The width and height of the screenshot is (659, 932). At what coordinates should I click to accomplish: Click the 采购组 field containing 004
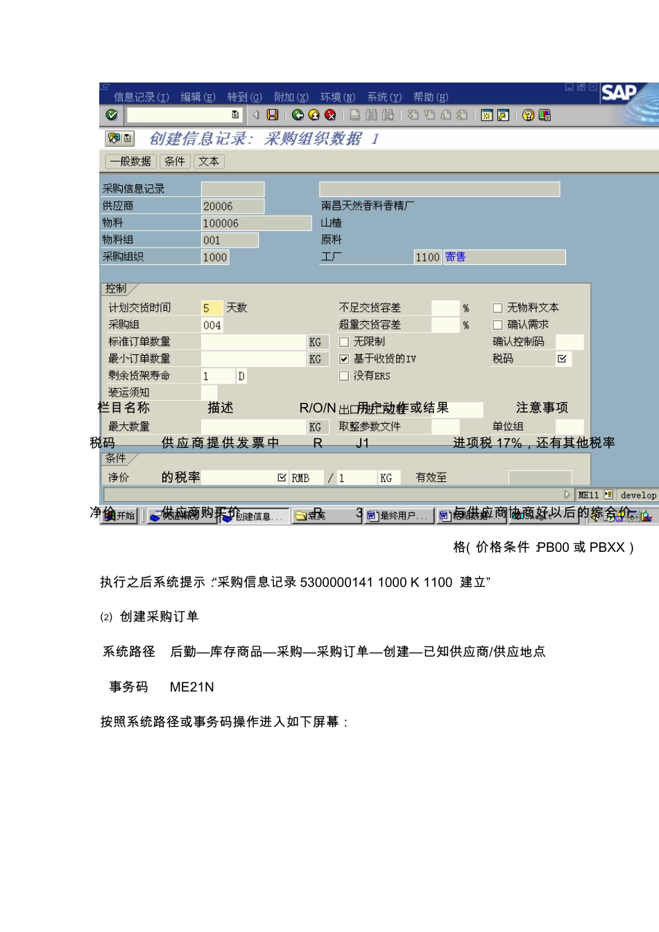(x=212, y=325)
